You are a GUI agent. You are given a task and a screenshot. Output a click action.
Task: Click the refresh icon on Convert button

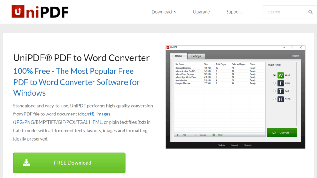pyautogui.click(x=274, y=133)
